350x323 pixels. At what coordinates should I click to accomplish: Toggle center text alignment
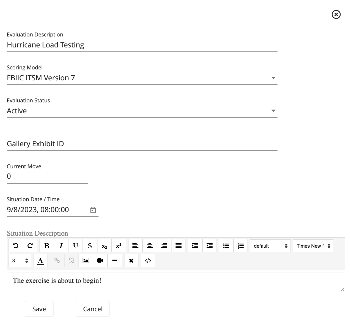click(149, 246)
